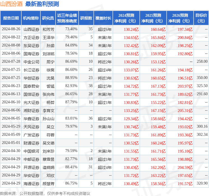Click 2024 profit forecast 129.34亿
This screenshot has height=196, width=209.
(x=131, y=119)
